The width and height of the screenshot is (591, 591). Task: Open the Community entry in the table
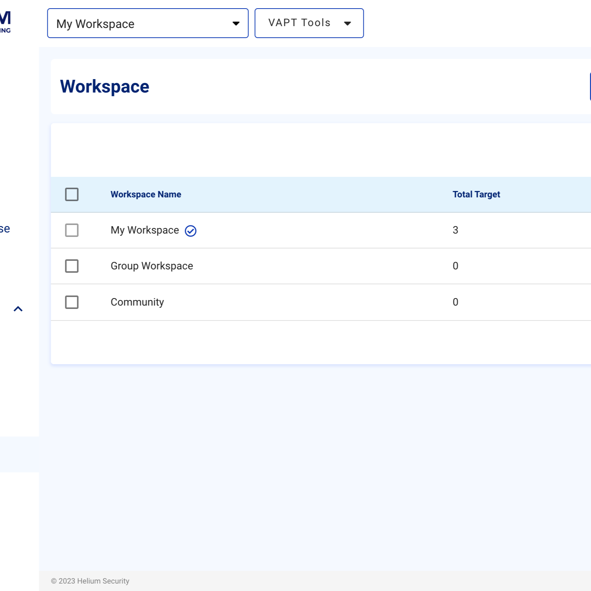coord(137,302)
